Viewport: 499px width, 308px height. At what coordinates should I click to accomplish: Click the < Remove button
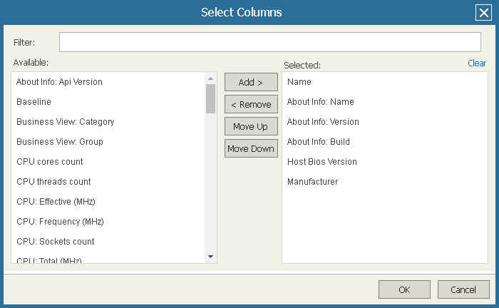[x=251, y=104]
